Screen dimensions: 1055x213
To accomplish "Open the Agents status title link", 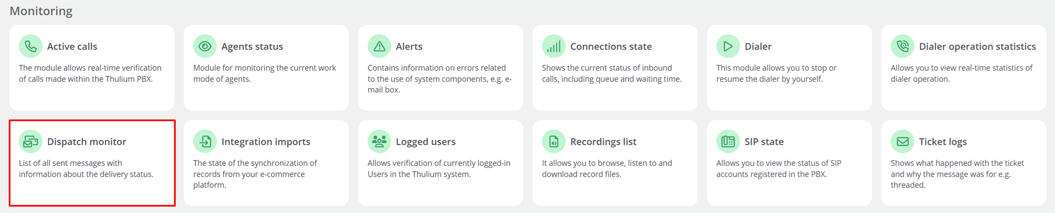I will tap(252, 47).
